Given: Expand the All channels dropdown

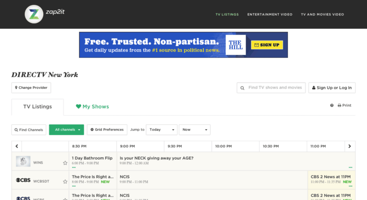Looking at the screenshot, I should pyautogui.click(x=67, y=130).
